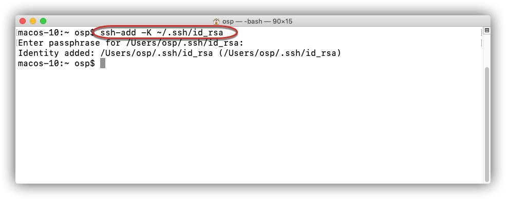This screenshot has height=199, width=506.
Task: Minimize the Terminal using the yellow button
Action: pos(33,21)
